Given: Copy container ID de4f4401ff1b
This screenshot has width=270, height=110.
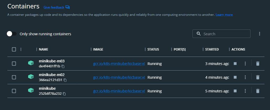Looking at the screenshot, I should pyautogui.click(x=63, y=66).
